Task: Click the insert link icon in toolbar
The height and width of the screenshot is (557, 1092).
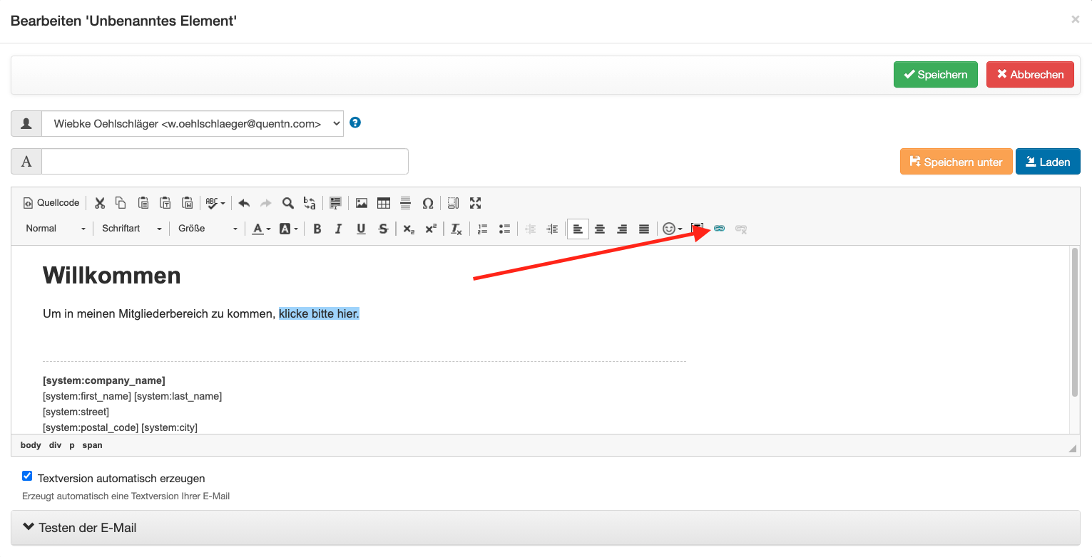Action: tap(719, 229)
